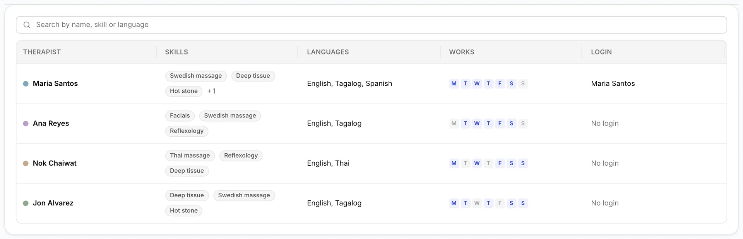Open the Maria Santos therapist name
This screenshot has width=743, height=239.
point(55,84)
